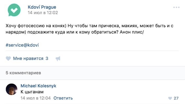185x104 pixels.
Task: Follow the #service@kdovi hashtag link
Action: click(x=22, y=45)
